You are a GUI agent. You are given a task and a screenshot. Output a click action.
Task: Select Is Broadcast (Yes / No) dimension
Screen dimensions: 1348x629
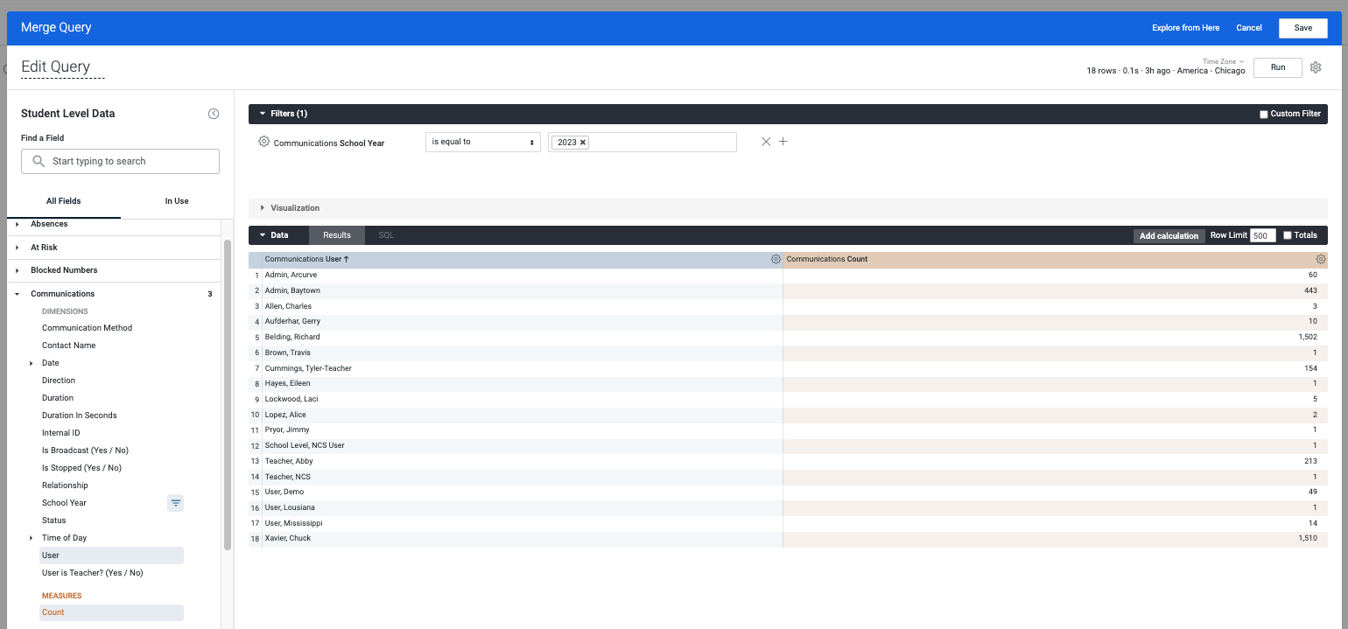[85, 451]
